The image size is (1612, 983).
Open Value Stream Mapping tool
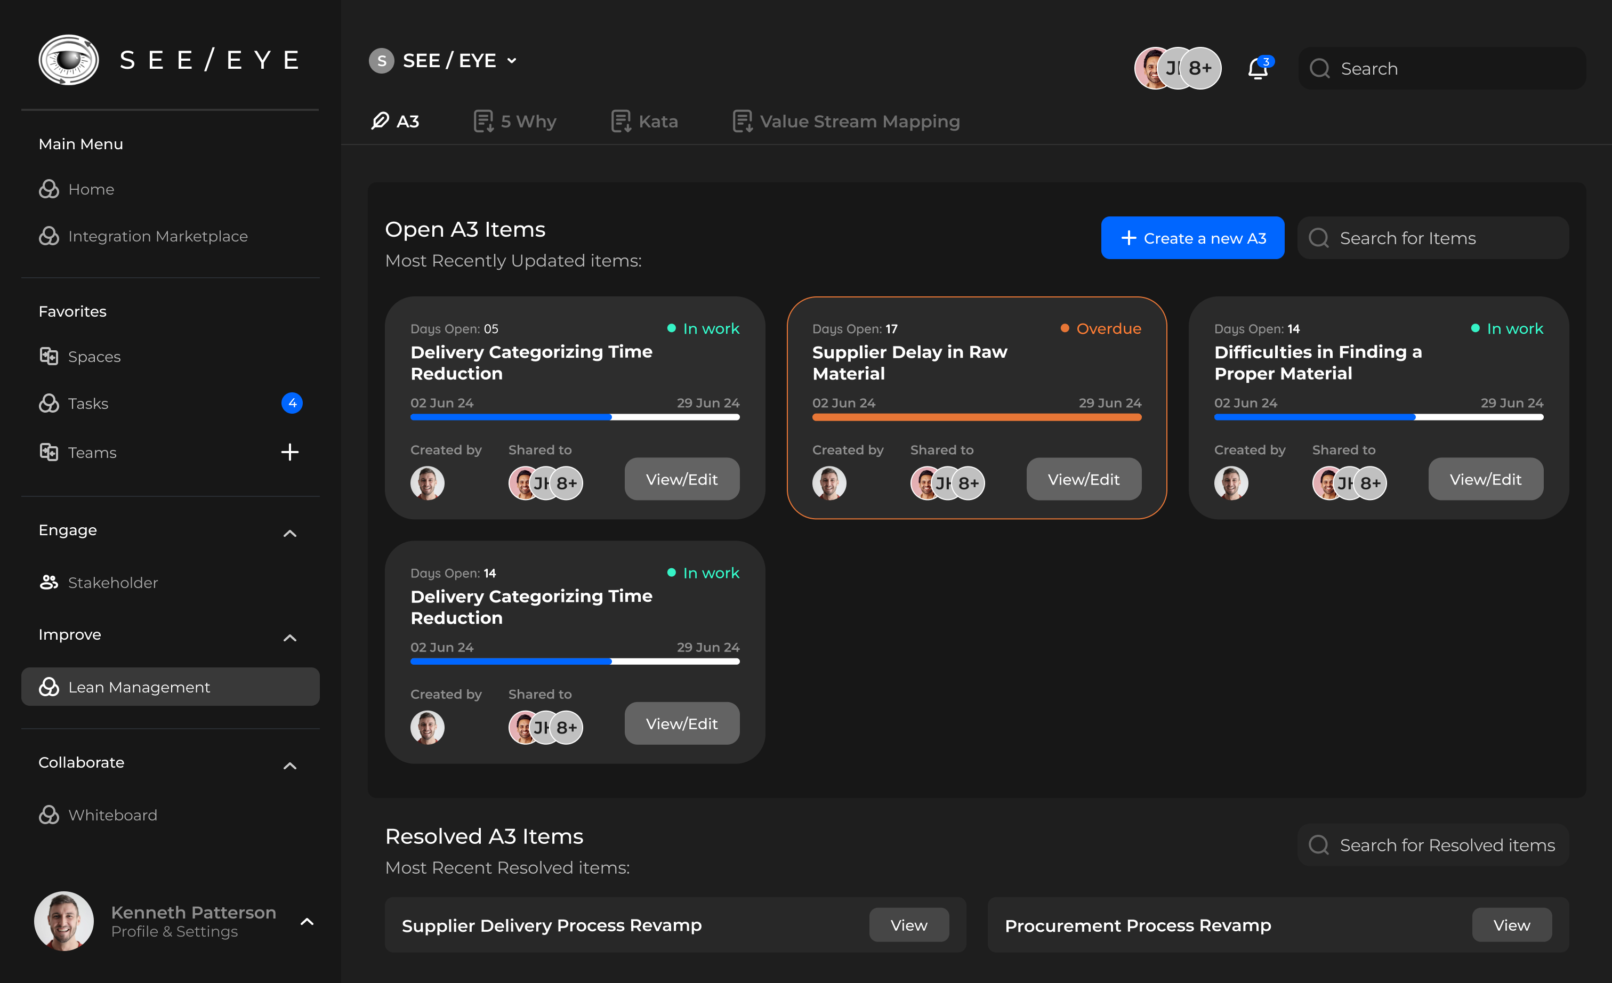[742, 121]
